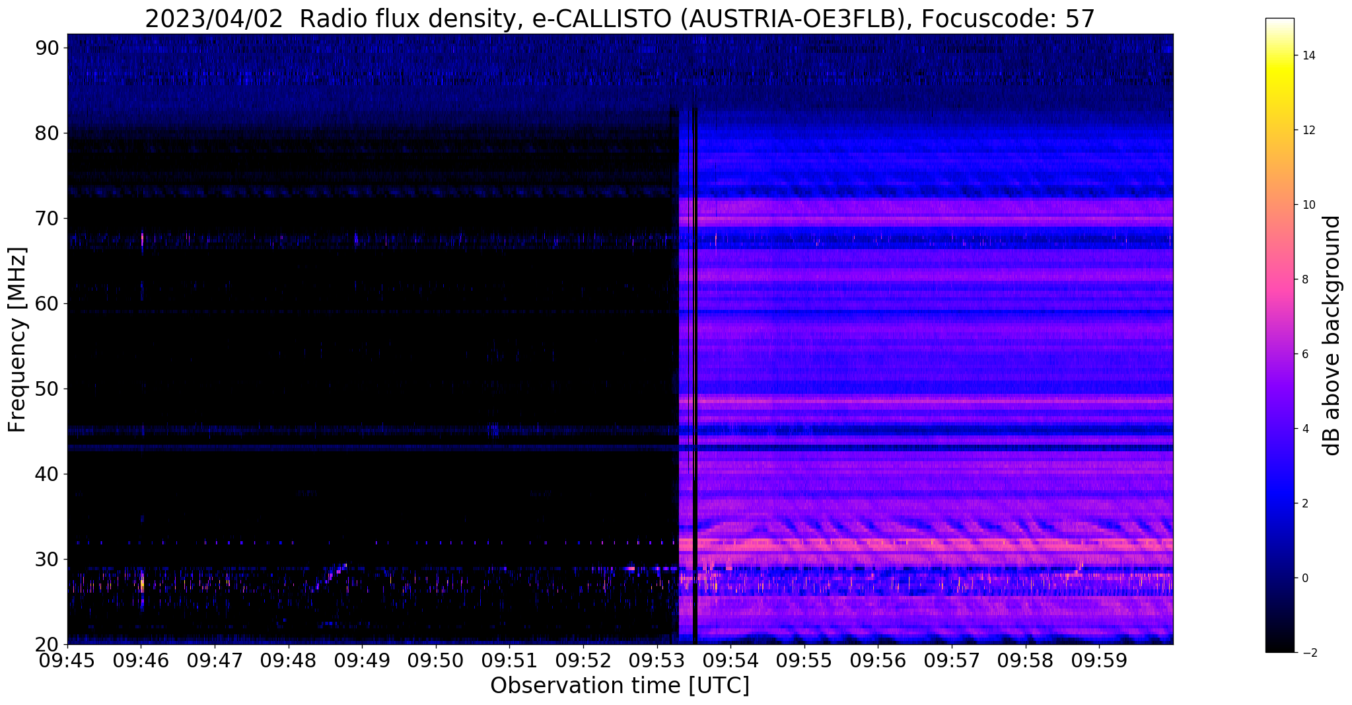Click the 09:56 time tick label

tap(878, 660)
